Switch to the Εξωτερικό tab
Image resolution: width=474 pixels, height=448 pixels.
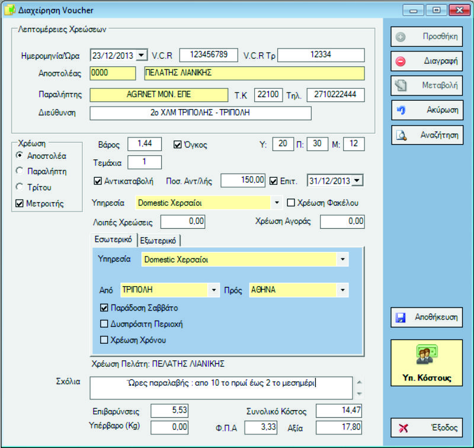pyautogui.click(x=159, y=240)
